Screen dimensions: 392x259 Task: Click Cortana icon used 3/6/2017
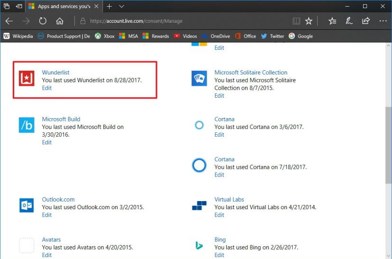click(x=199, y=125)
